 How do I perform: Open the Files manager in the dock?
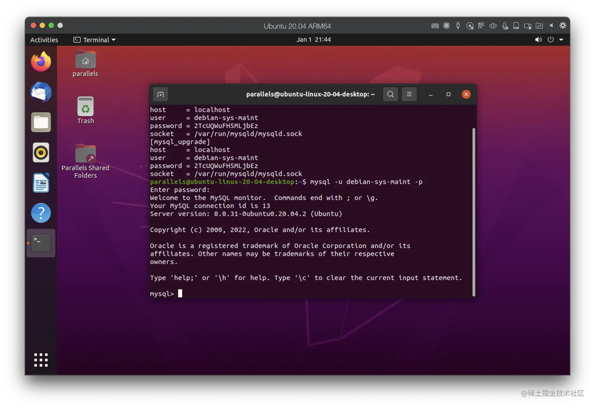click(x=41, y=122)
